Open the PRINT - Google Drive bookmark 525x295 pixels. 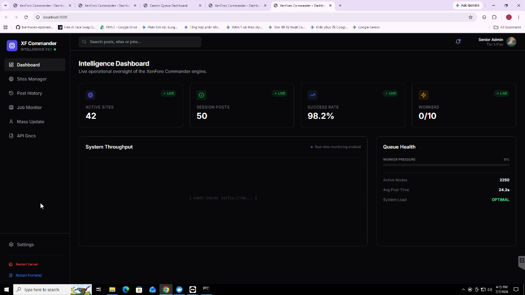point(118,28)
